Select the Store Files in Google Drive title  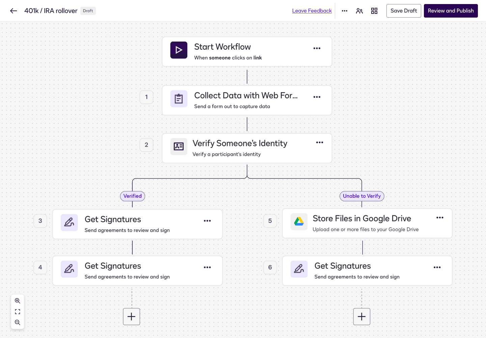point(362,219)
